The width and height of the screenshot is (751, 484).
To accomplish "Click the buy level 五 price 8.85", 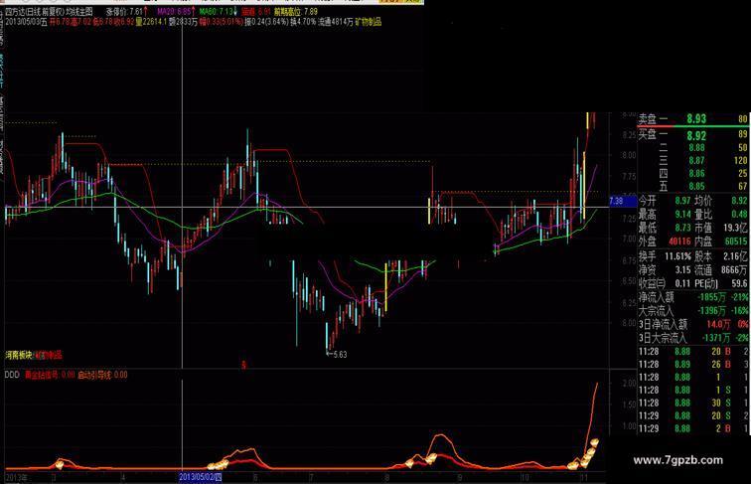I will pyautogui.click(x=696, y=186).
